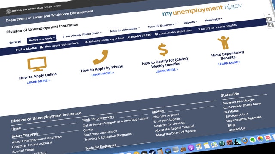Open Notes from the Dock
Screen dimensions: 275x154
point(206,145)
